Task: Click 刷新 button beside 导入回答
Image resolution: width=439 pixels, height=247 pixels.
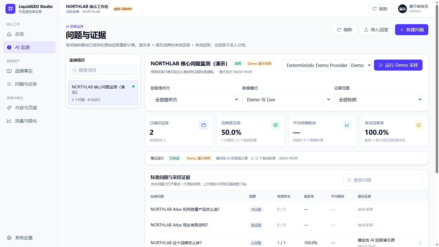Action: click(x=344, y=30)
